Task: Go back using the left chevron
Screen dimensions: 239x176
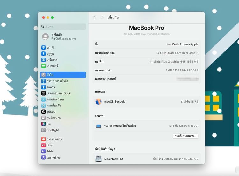Action: click(95, 17)
